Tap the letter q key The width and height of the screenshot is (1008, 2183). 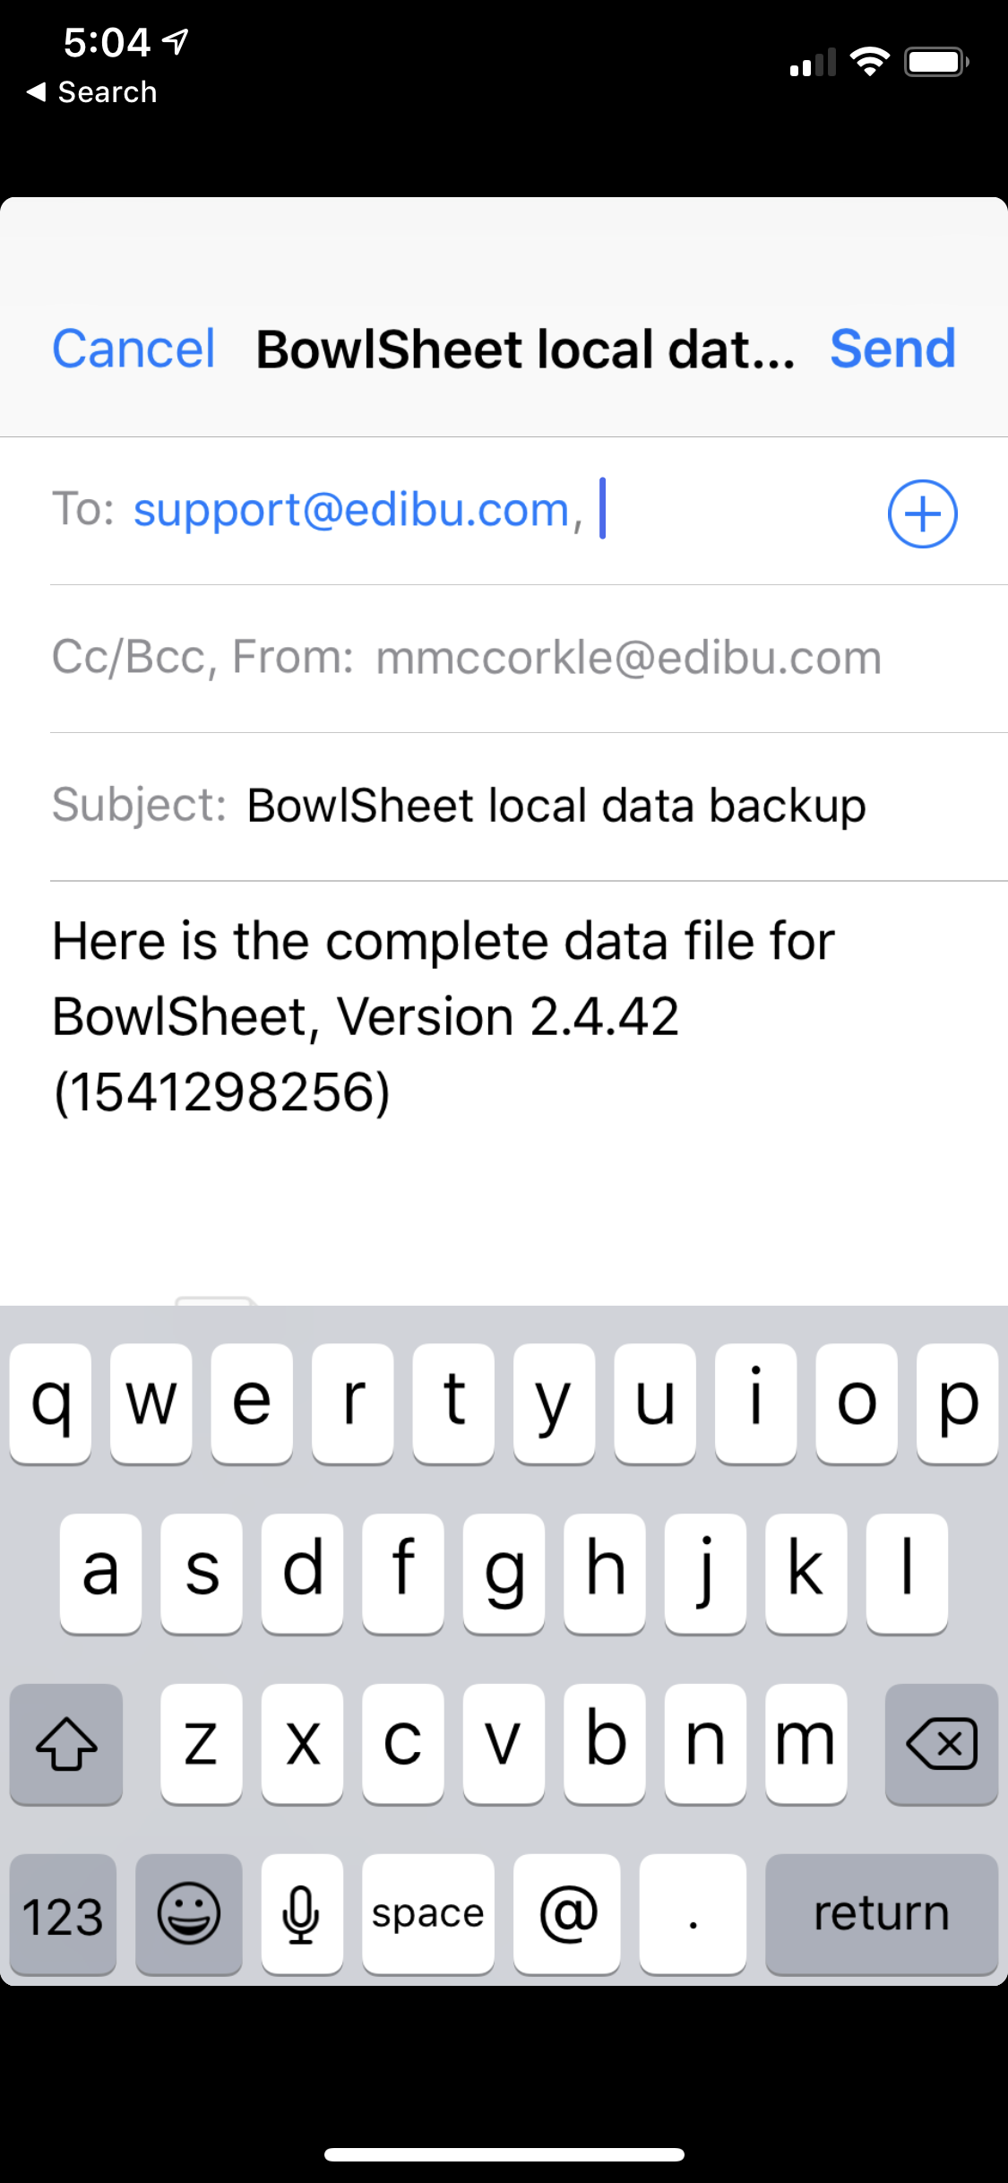pos(50,1402)
